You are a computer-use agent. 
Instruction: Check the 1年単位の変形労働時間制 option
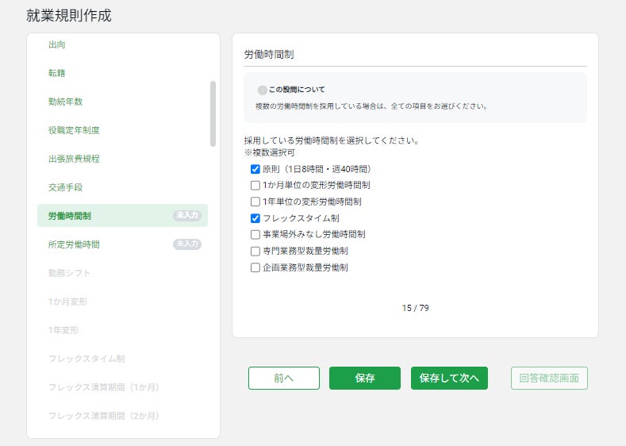255,202
